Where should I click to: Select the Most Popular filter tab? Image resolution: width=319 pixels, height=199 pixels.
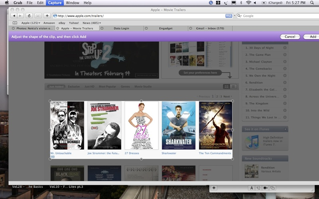[107, 86]
